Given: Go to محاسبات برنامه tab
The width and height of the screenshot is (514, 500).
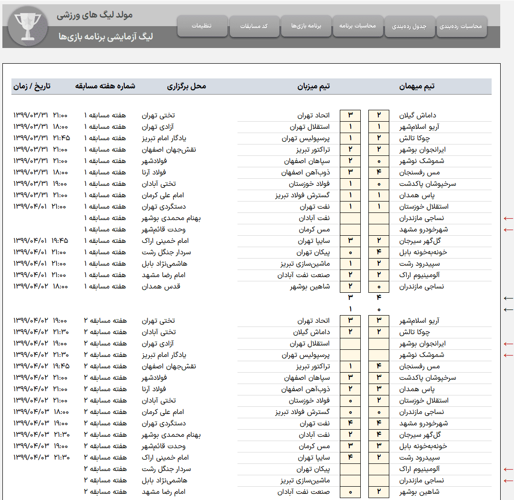Looking at the screenshot, I should pyautogui.click(x=358, y=26).
